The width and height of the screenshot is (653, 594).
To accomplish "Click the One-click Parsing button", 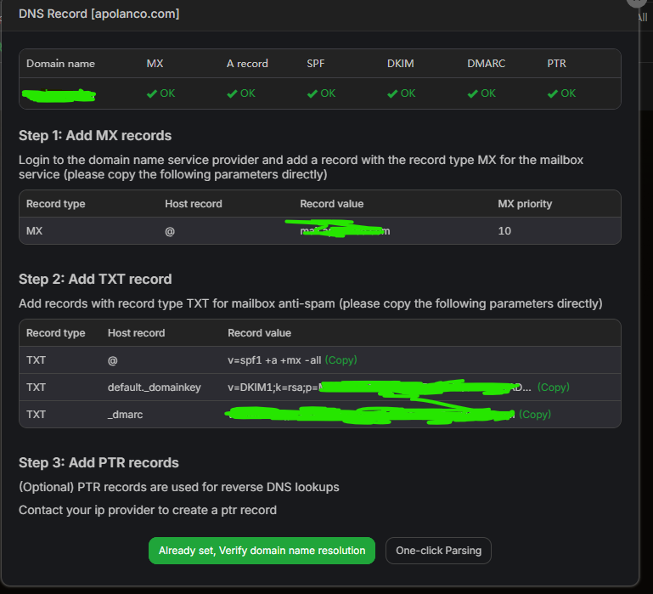I will tap(438, 551).
